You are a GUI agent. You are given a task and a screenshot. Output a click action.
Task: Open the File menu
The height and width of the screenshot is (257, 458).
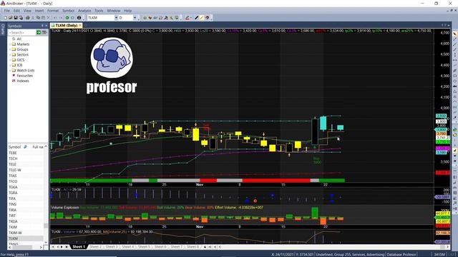point(6,11)
